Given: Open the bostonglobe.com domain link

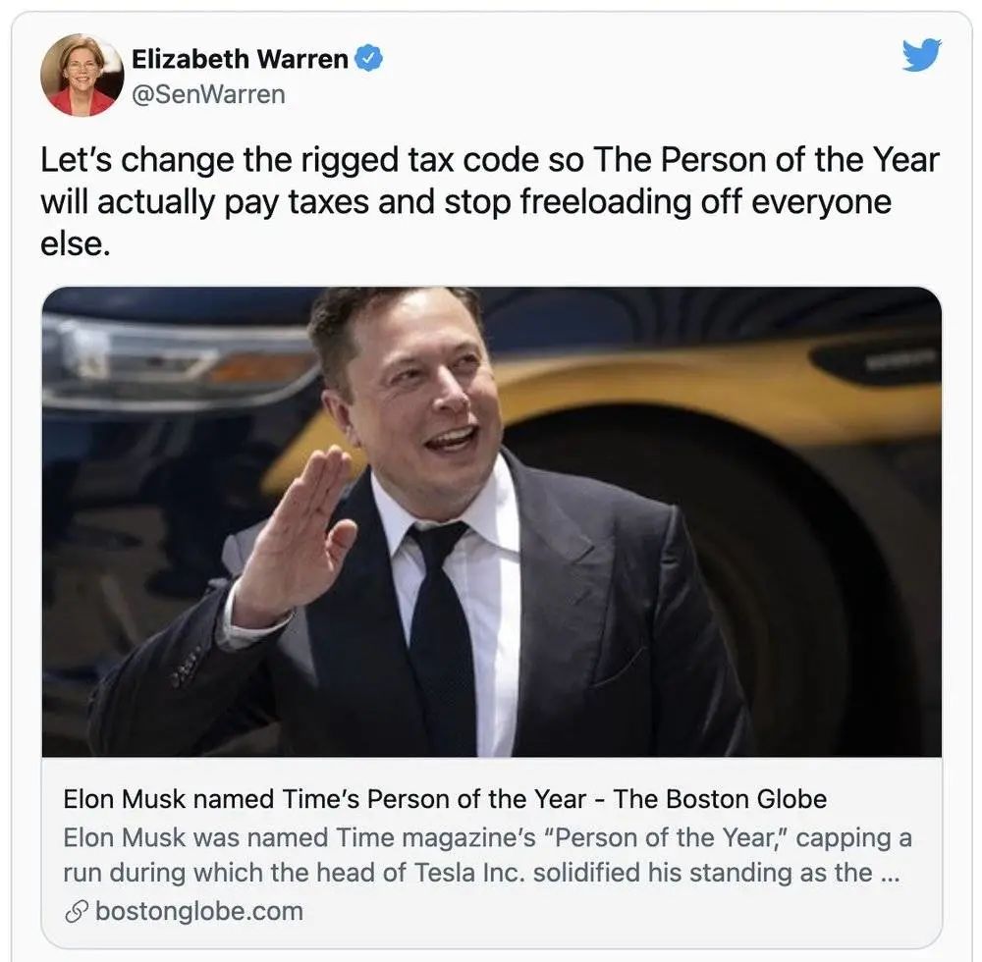Looking at the screenshot, I should click(199, 911).
